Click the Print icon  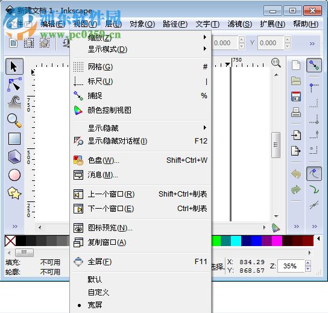coord(296,112)
